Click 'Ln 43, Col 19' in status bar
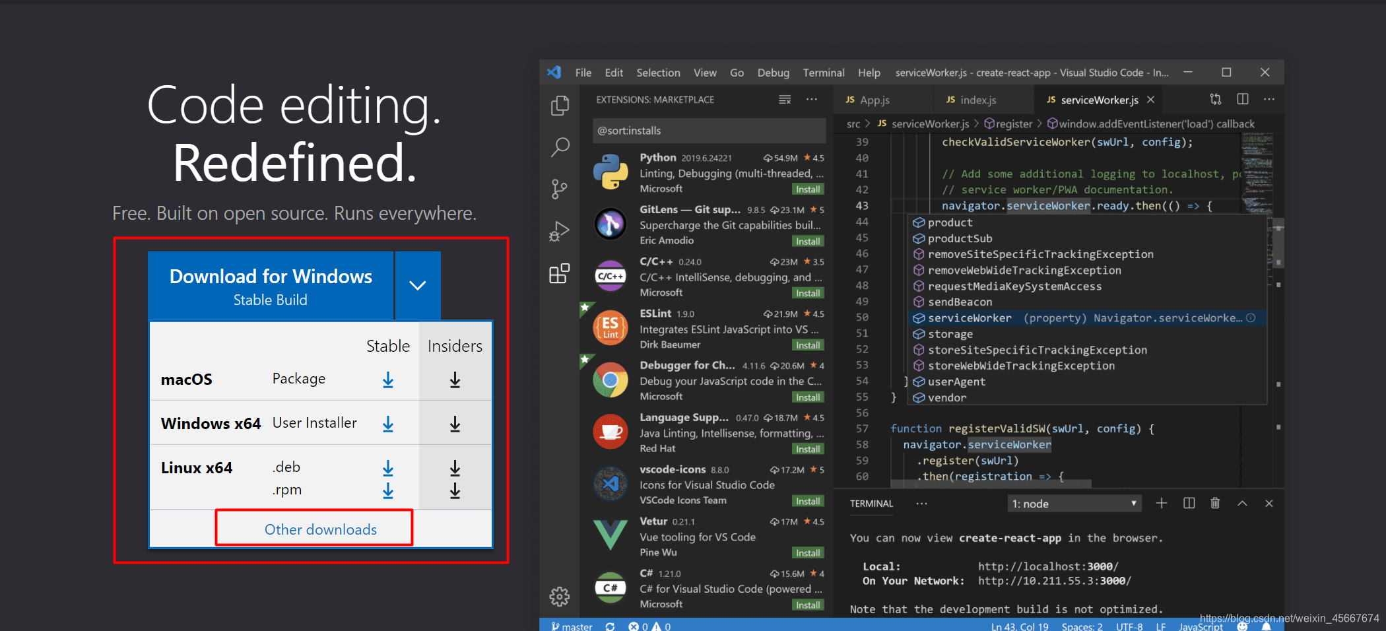The height and width of the screenshot is (631, 1386). [x=1020, y=626]
